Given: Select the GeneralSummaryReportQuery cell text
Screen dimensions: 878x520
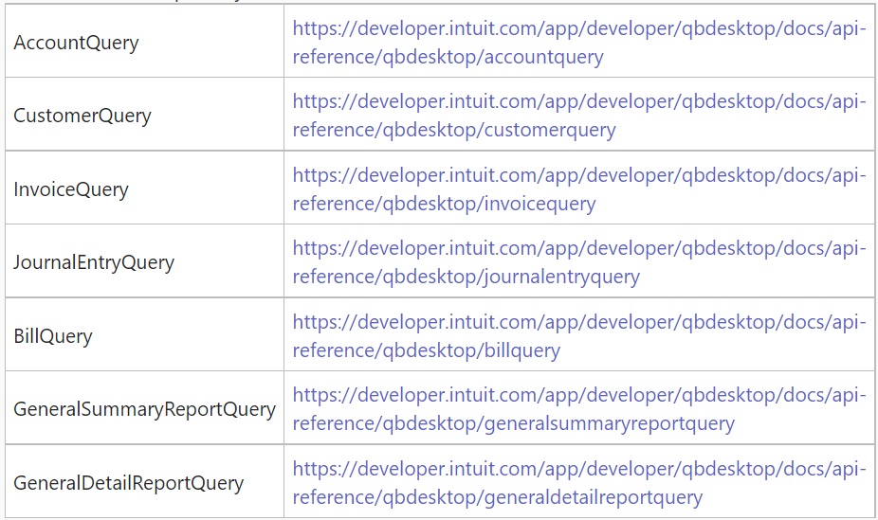Looking at the screenshot, I should pyautogui.click(x=144, y=410).
